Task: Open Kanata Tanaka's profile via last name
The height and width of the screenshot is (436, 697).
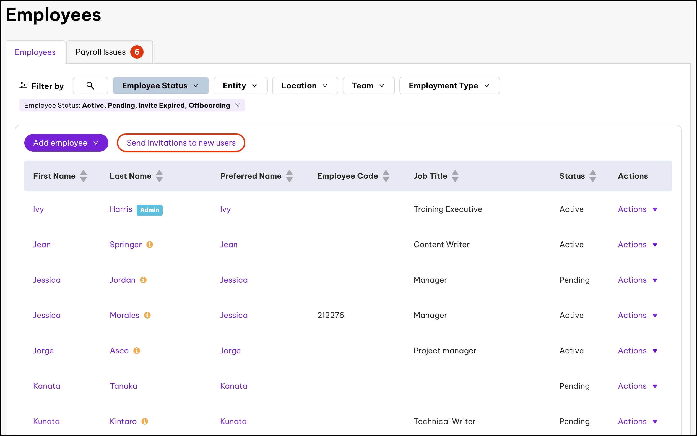Action: click(123, 386)
